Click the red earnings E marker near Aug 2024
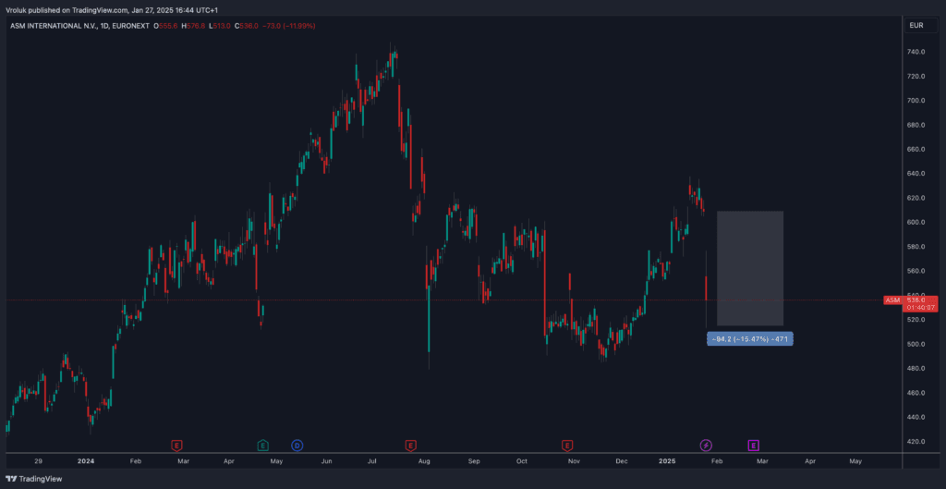Screen dimensions: 946x489 (410, 446)
